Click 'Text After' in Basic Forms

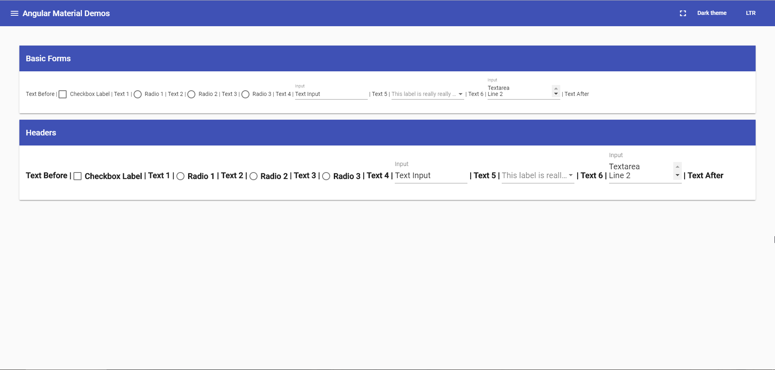click(577, 94)
